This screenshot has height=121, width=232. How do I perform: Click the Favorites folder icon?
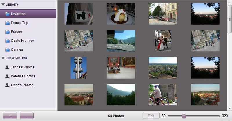8,14
